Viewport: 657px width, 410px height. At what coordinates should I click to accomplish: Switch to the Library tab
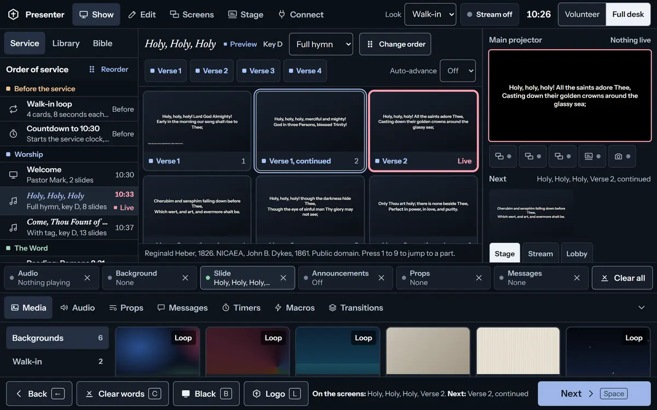[66, 43]
